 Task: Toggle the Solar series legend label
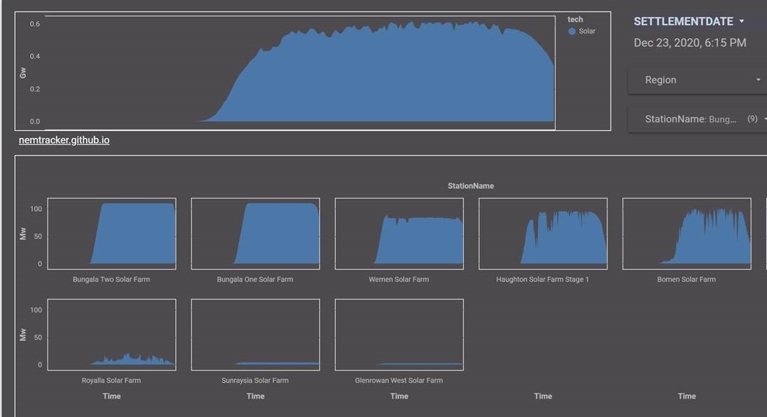click(x=587, y=31)
